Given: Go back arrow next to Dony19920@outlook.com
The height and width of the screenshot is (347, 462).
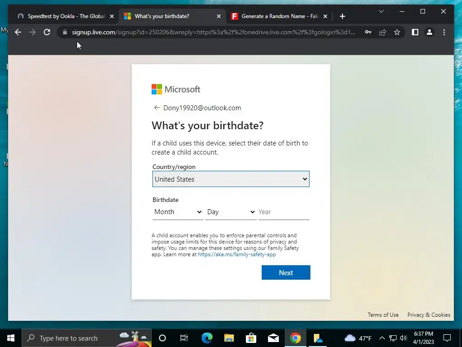Looking at the screenshot, I should 157,108.
